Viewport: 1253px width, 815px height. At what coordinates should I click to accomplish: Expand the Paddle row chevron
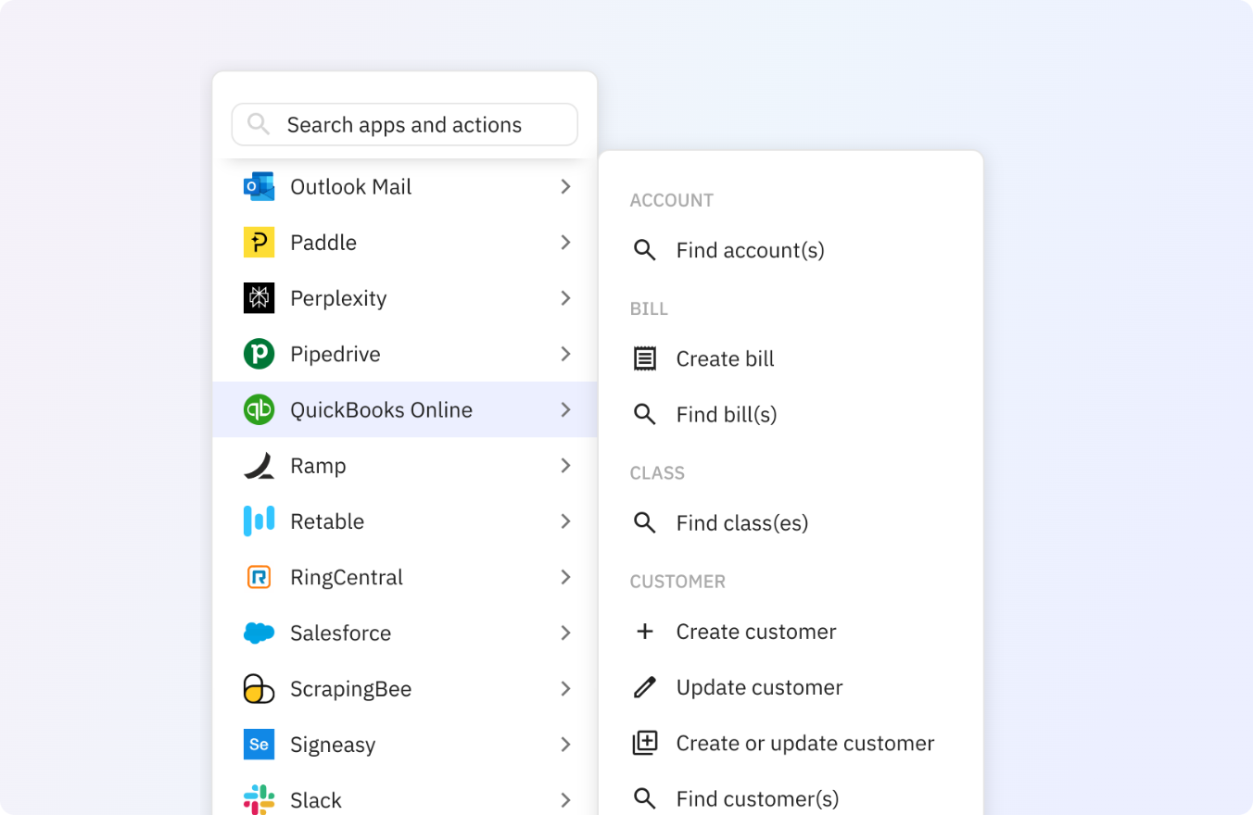pyautogui.click(x=565, y=242)
